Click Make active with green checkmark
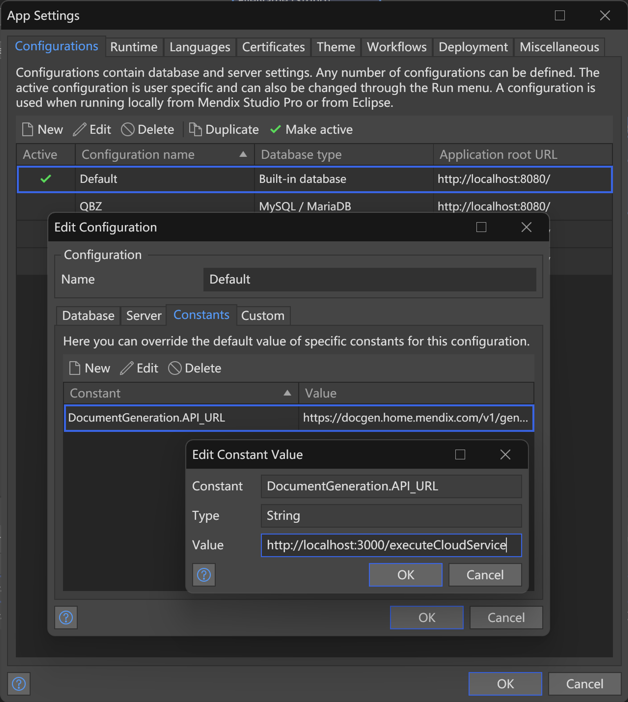The width and height of the screenshot is (628, 702). click(x=311, y=129)
